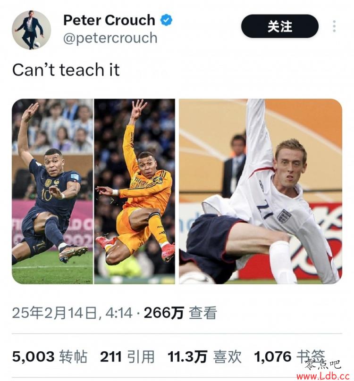View the France number 10 jersey photo
Screen dimensions: 354x381
52,191
